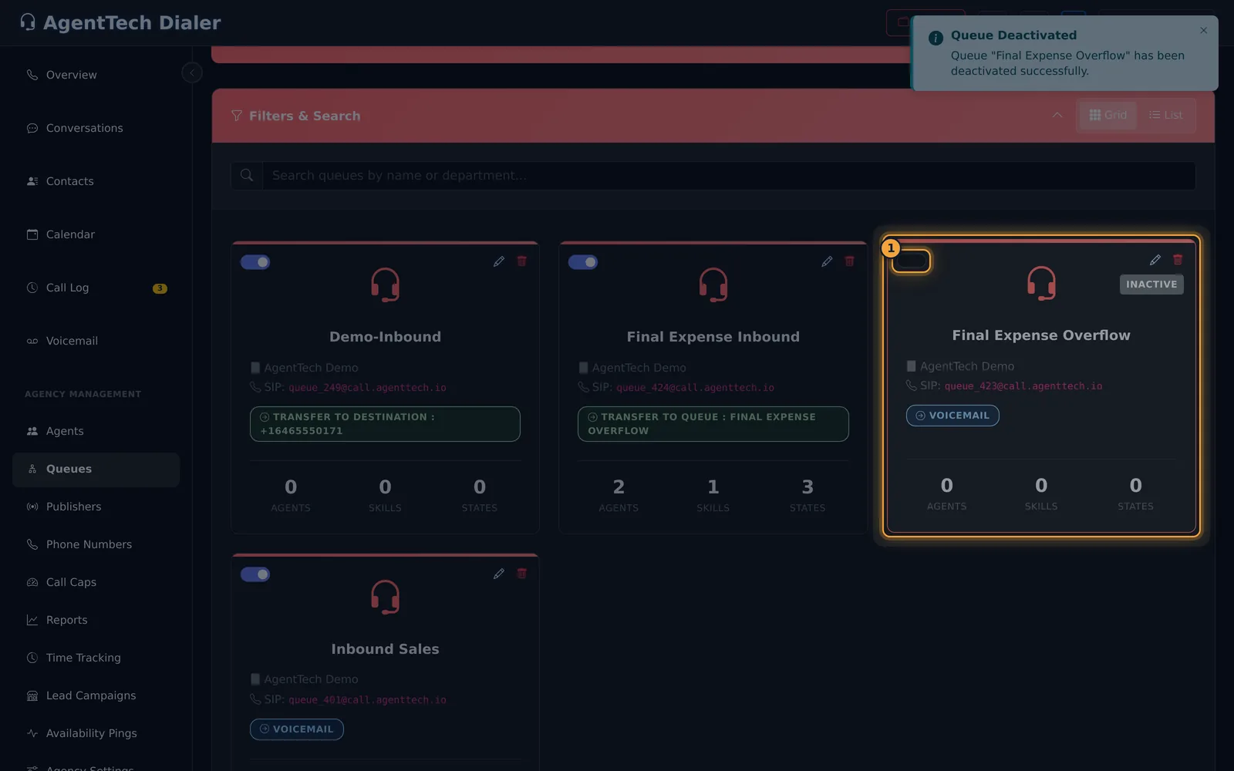Toggle the Inbound Sales queue active switch
Screen dimensions: 1234x771
point(255,574)
